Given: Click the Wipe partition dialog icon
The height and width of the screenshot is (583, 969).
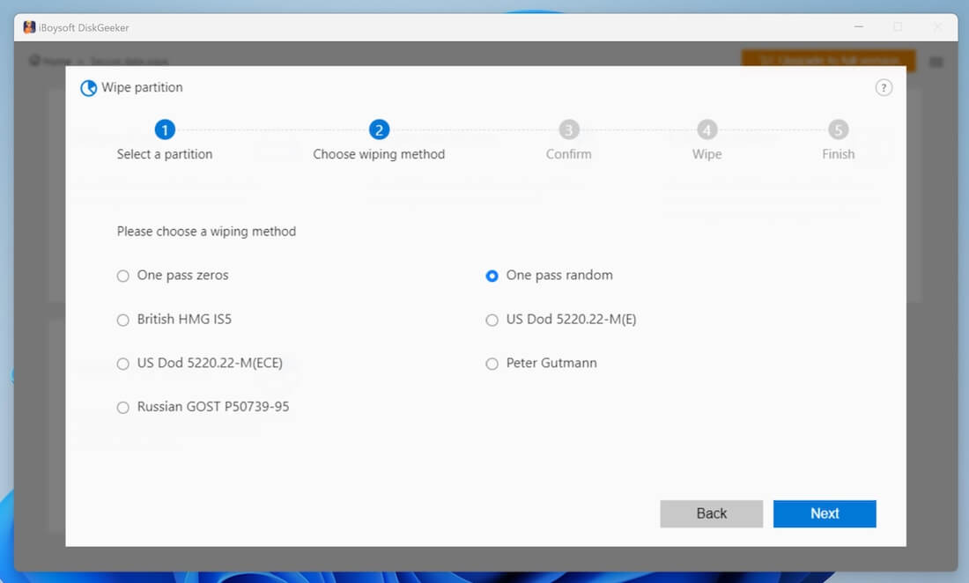Looking at the screenshot, I should pos(88,88).
